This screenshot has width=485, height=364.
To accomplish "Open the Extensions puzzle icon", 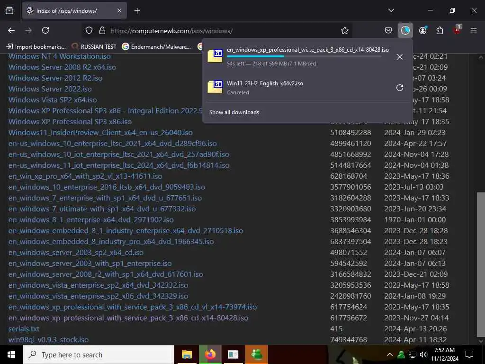I will click(x=440, y=30).
